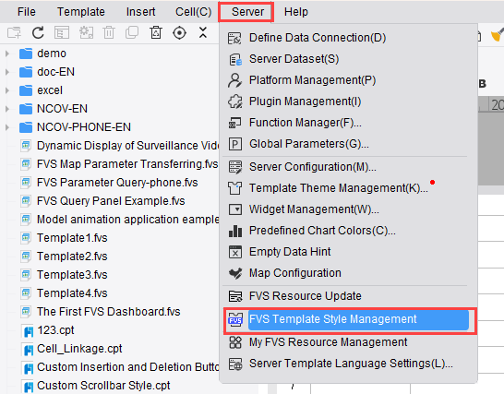Click the Define Data Connection icon
This screenshot has height=394, width=504.
tap(234, 38)
